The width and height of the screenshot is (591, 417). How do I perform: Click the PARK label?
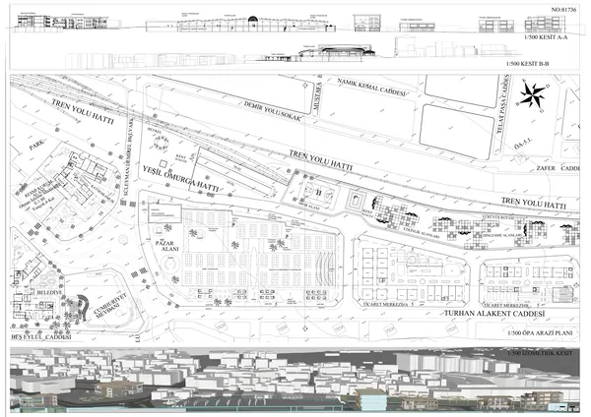click(37, 145)
